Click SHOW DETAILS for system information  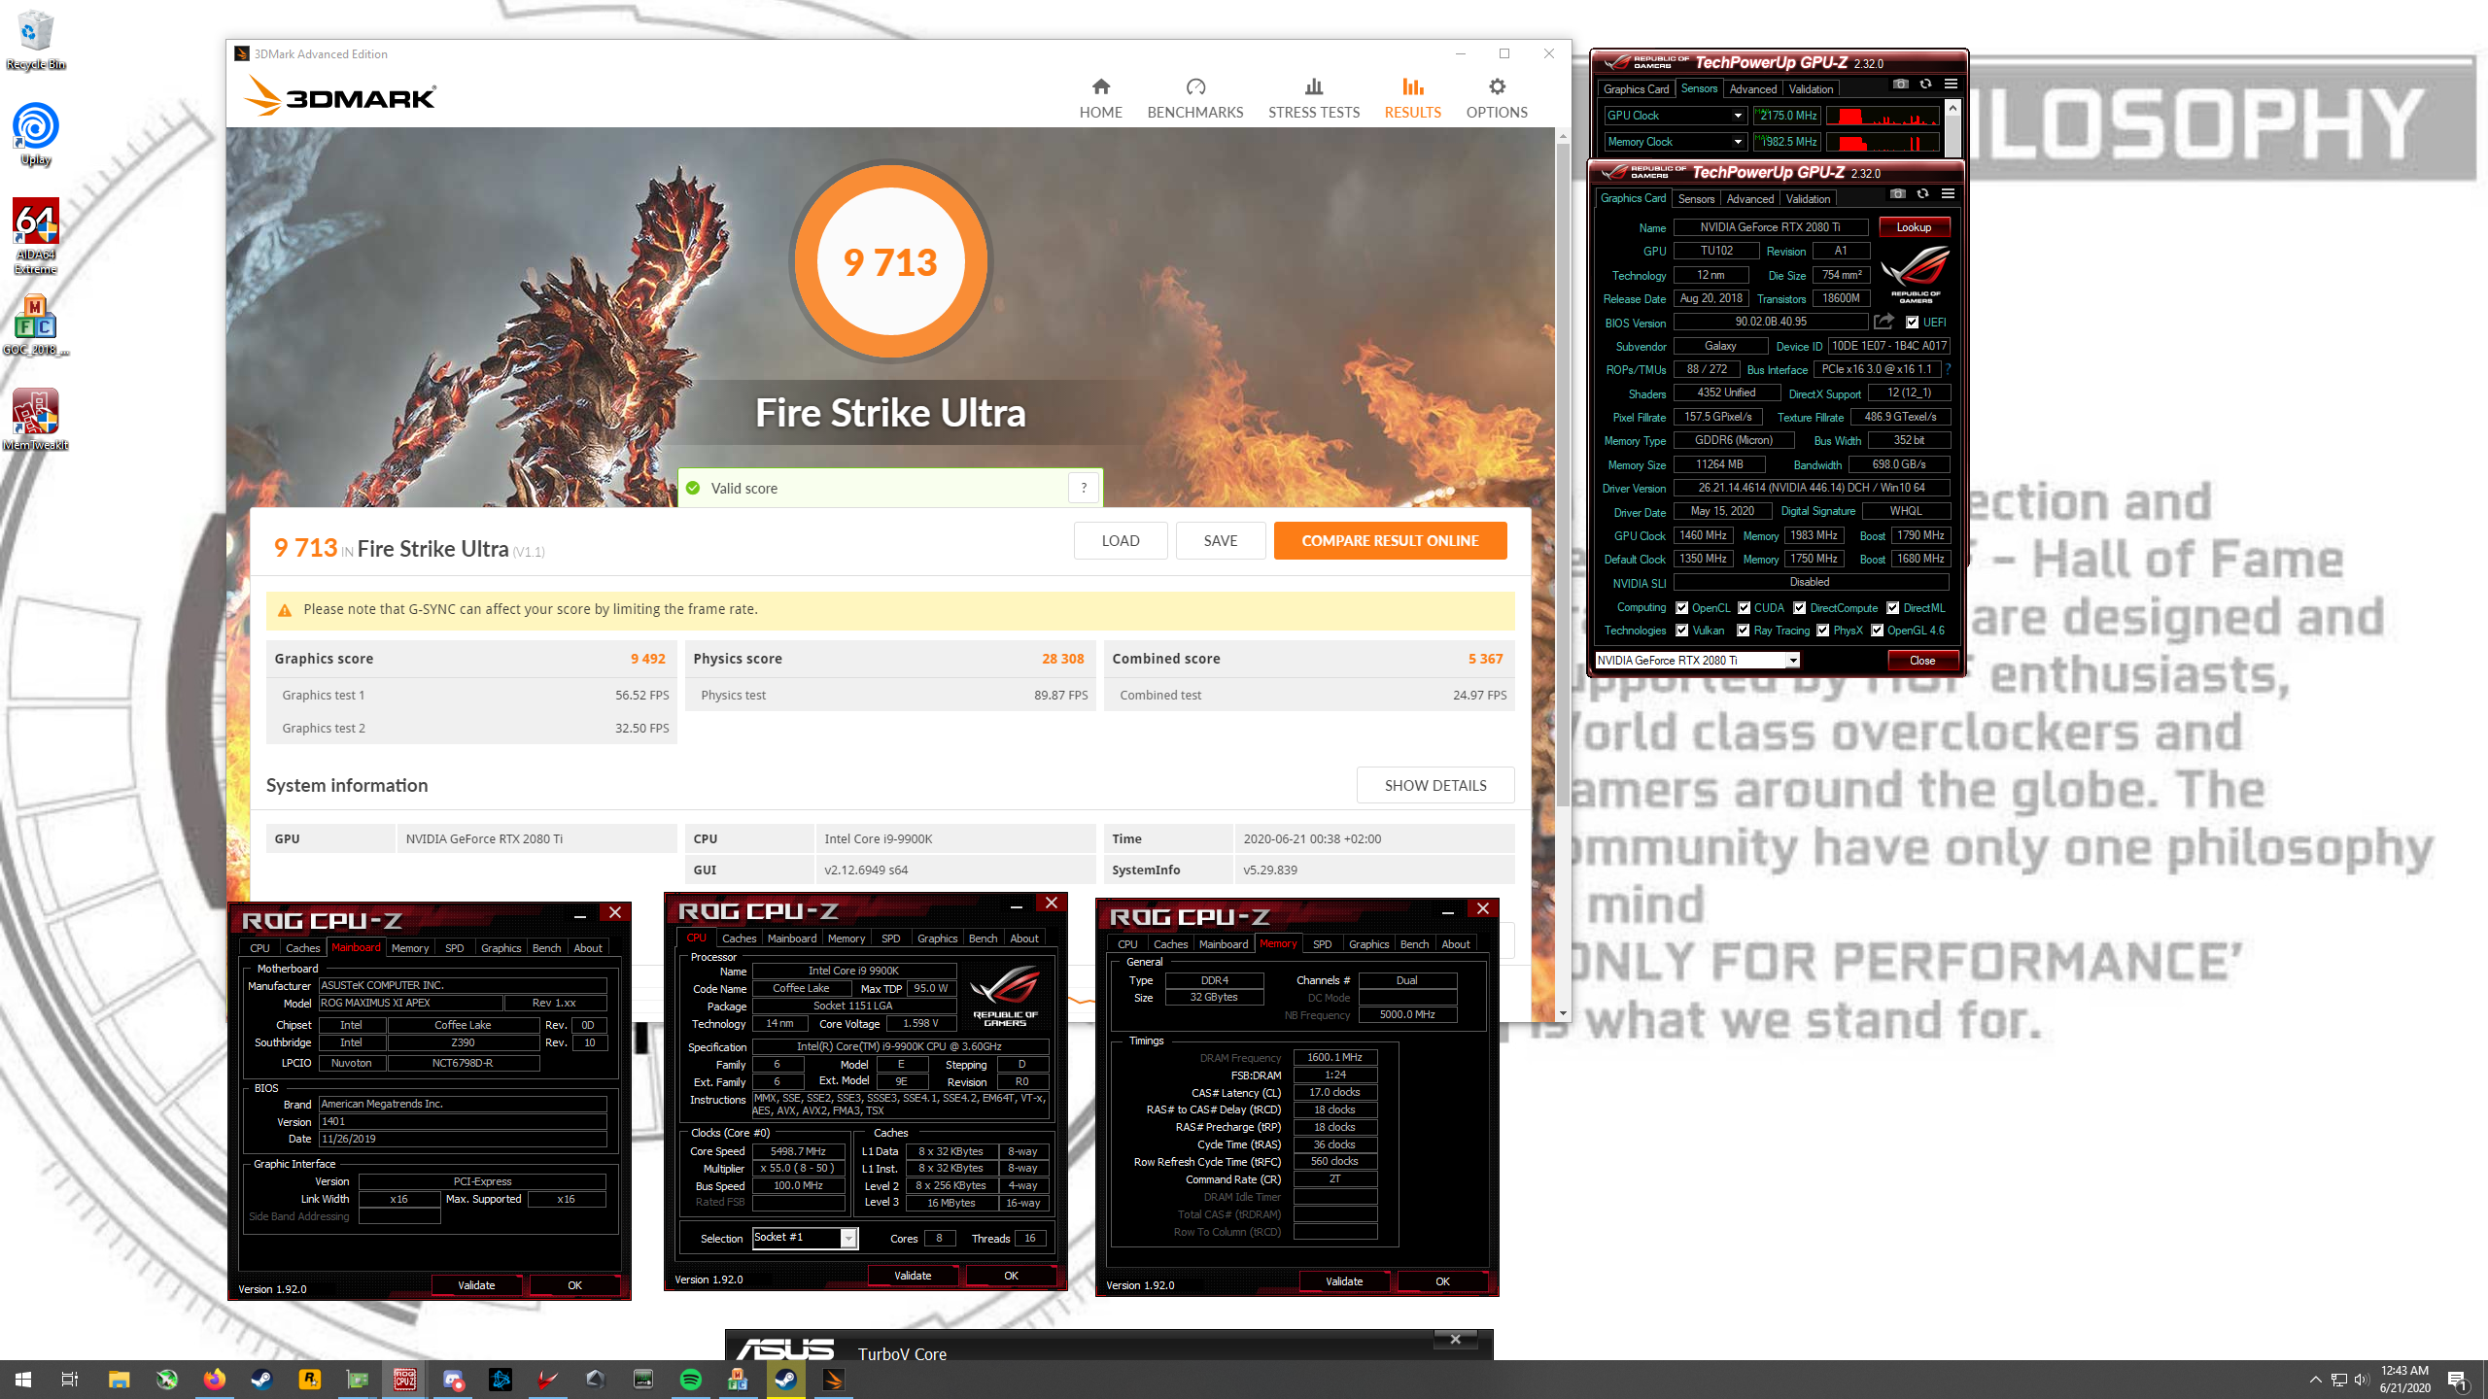(x=1435, y=786)
